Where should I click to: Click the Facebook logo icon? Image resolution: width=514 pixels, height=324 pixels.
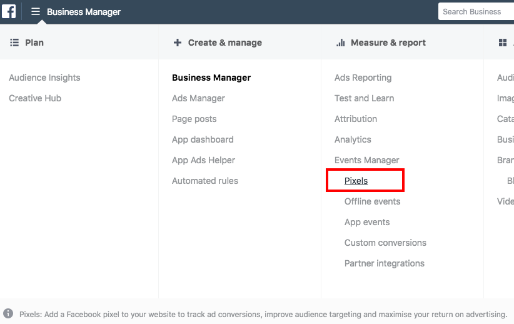tap(9, 11)
